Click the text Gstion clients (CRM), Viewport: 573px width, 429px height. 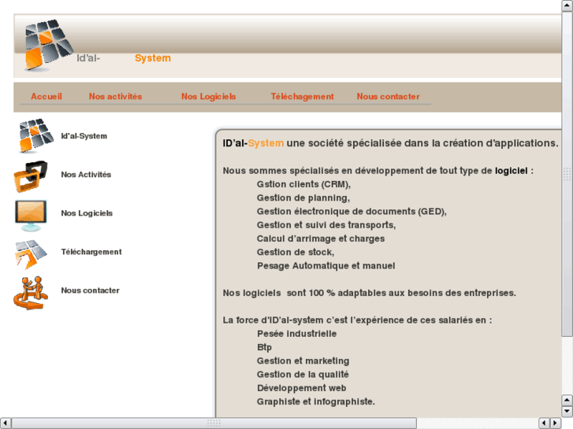303,184
